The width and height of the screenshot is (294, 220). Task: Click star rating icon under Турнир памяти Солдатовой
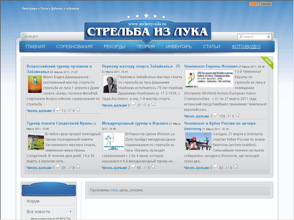coord(78,166)
